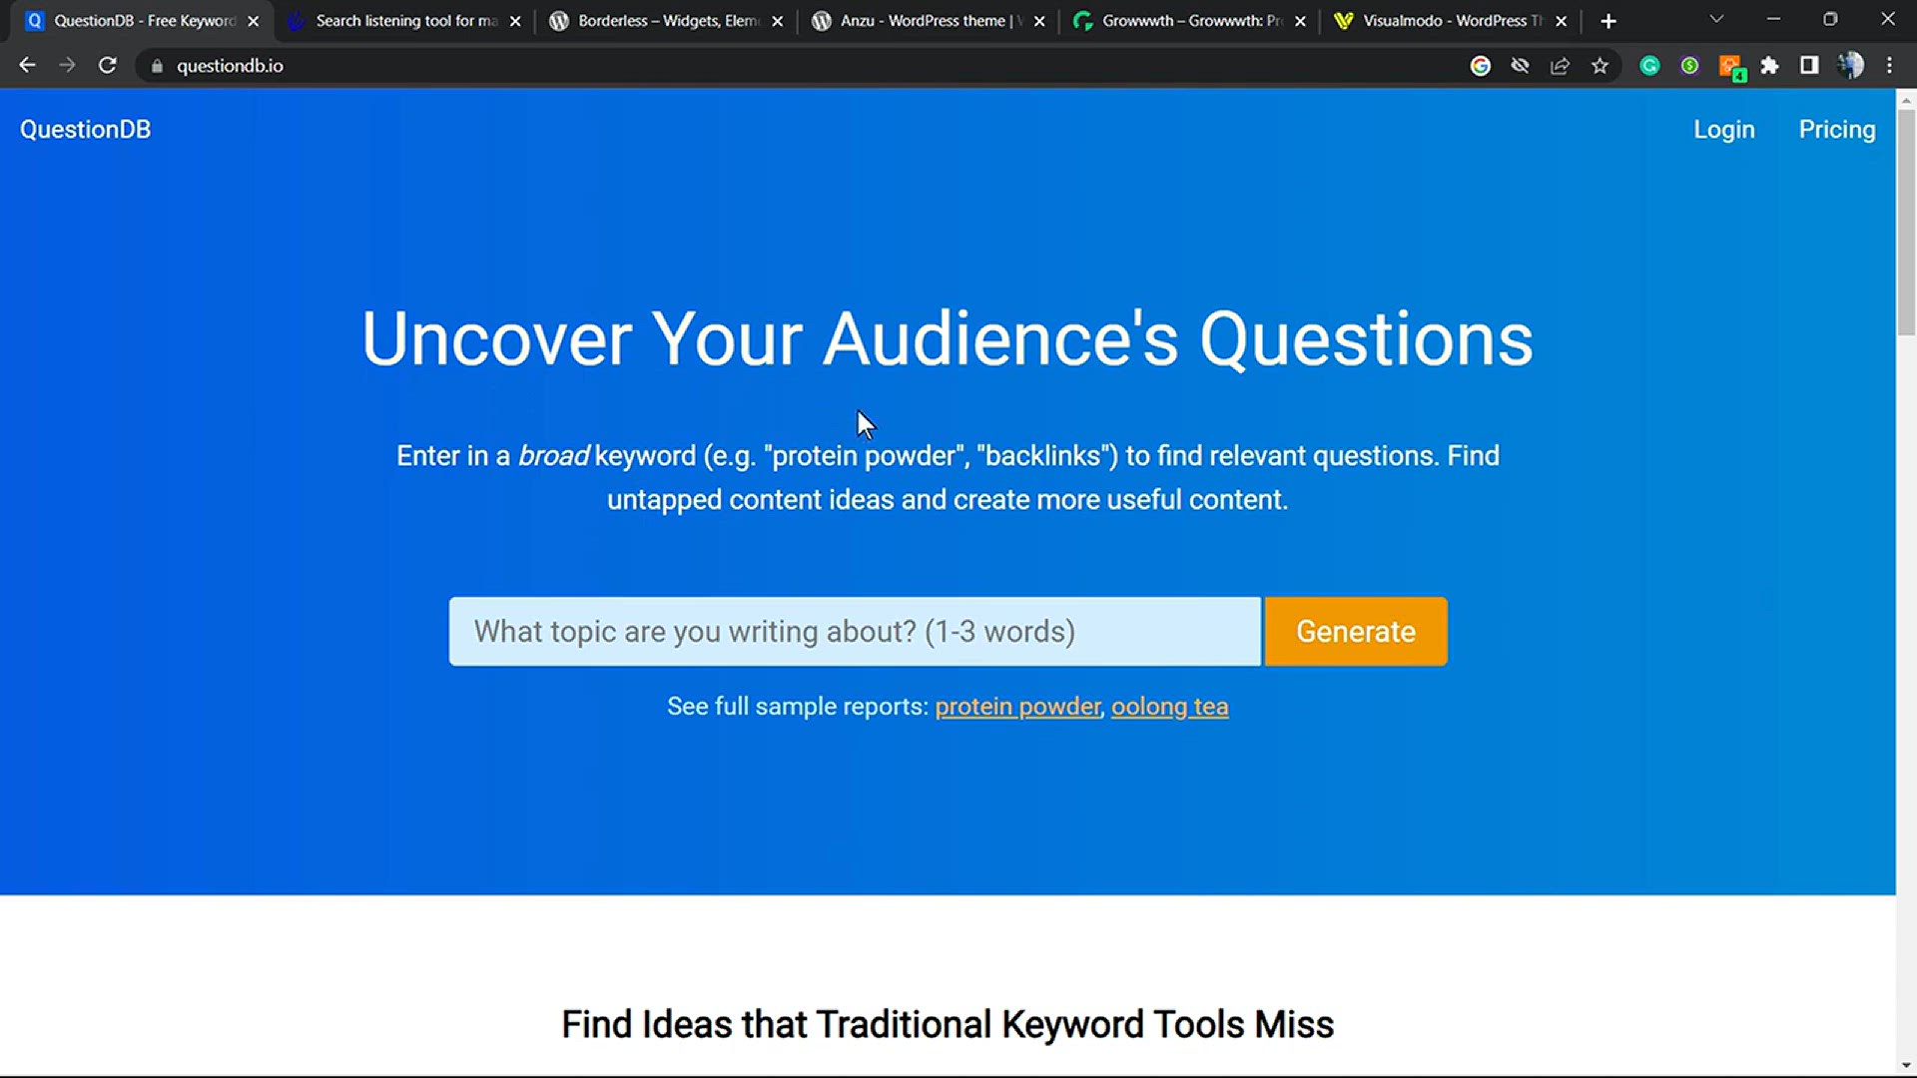This screenshot has height=1078, width=1917.
Task: Click the scrollbar down arrow
Action: point(1906,1066)
